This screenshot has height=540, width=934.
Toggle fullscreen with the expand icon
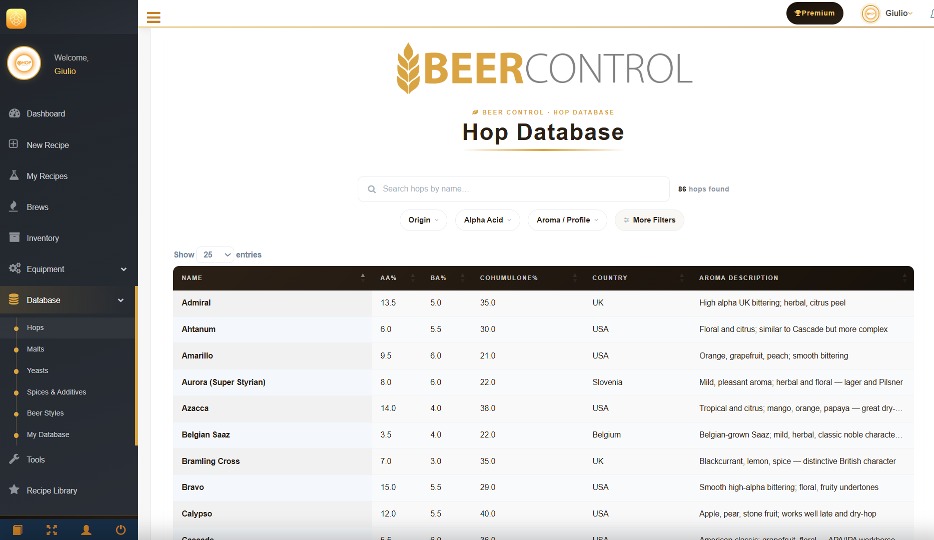point(52,529)
